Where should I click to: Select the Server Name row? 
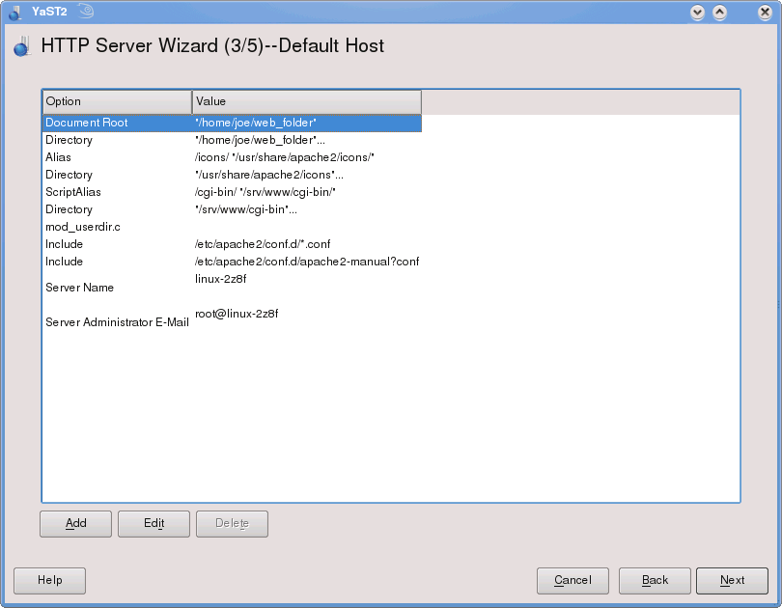(232, 288)
